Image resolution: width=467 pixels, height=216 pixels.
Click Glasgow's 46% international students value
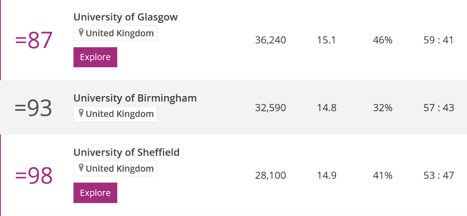(x=383, y=40)
